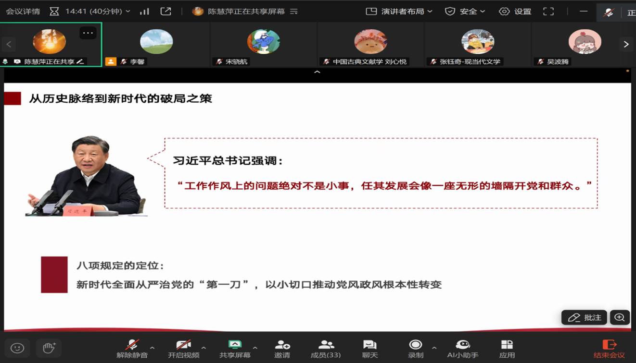Open the Members (成员) list

(326, 349)
